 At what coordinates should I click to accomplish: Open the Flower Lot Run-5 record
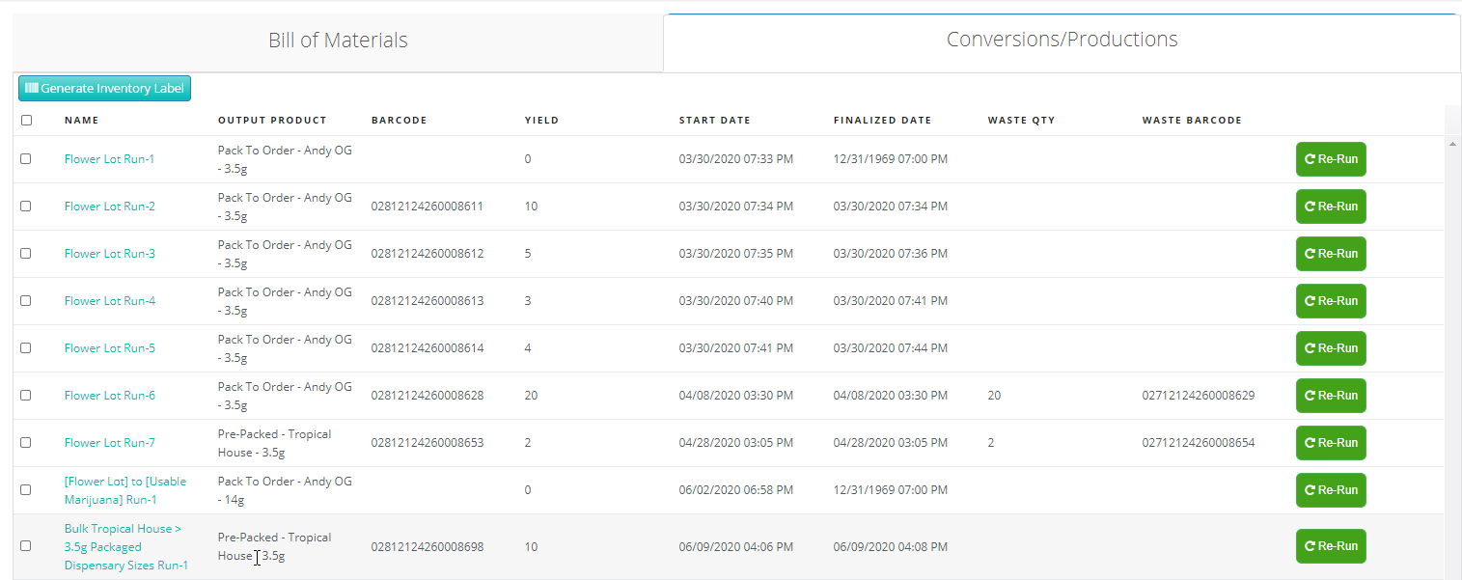[109, 348]
